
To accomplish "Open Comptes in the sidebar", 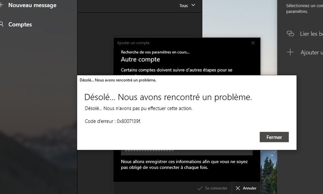I will pos(20,24).
